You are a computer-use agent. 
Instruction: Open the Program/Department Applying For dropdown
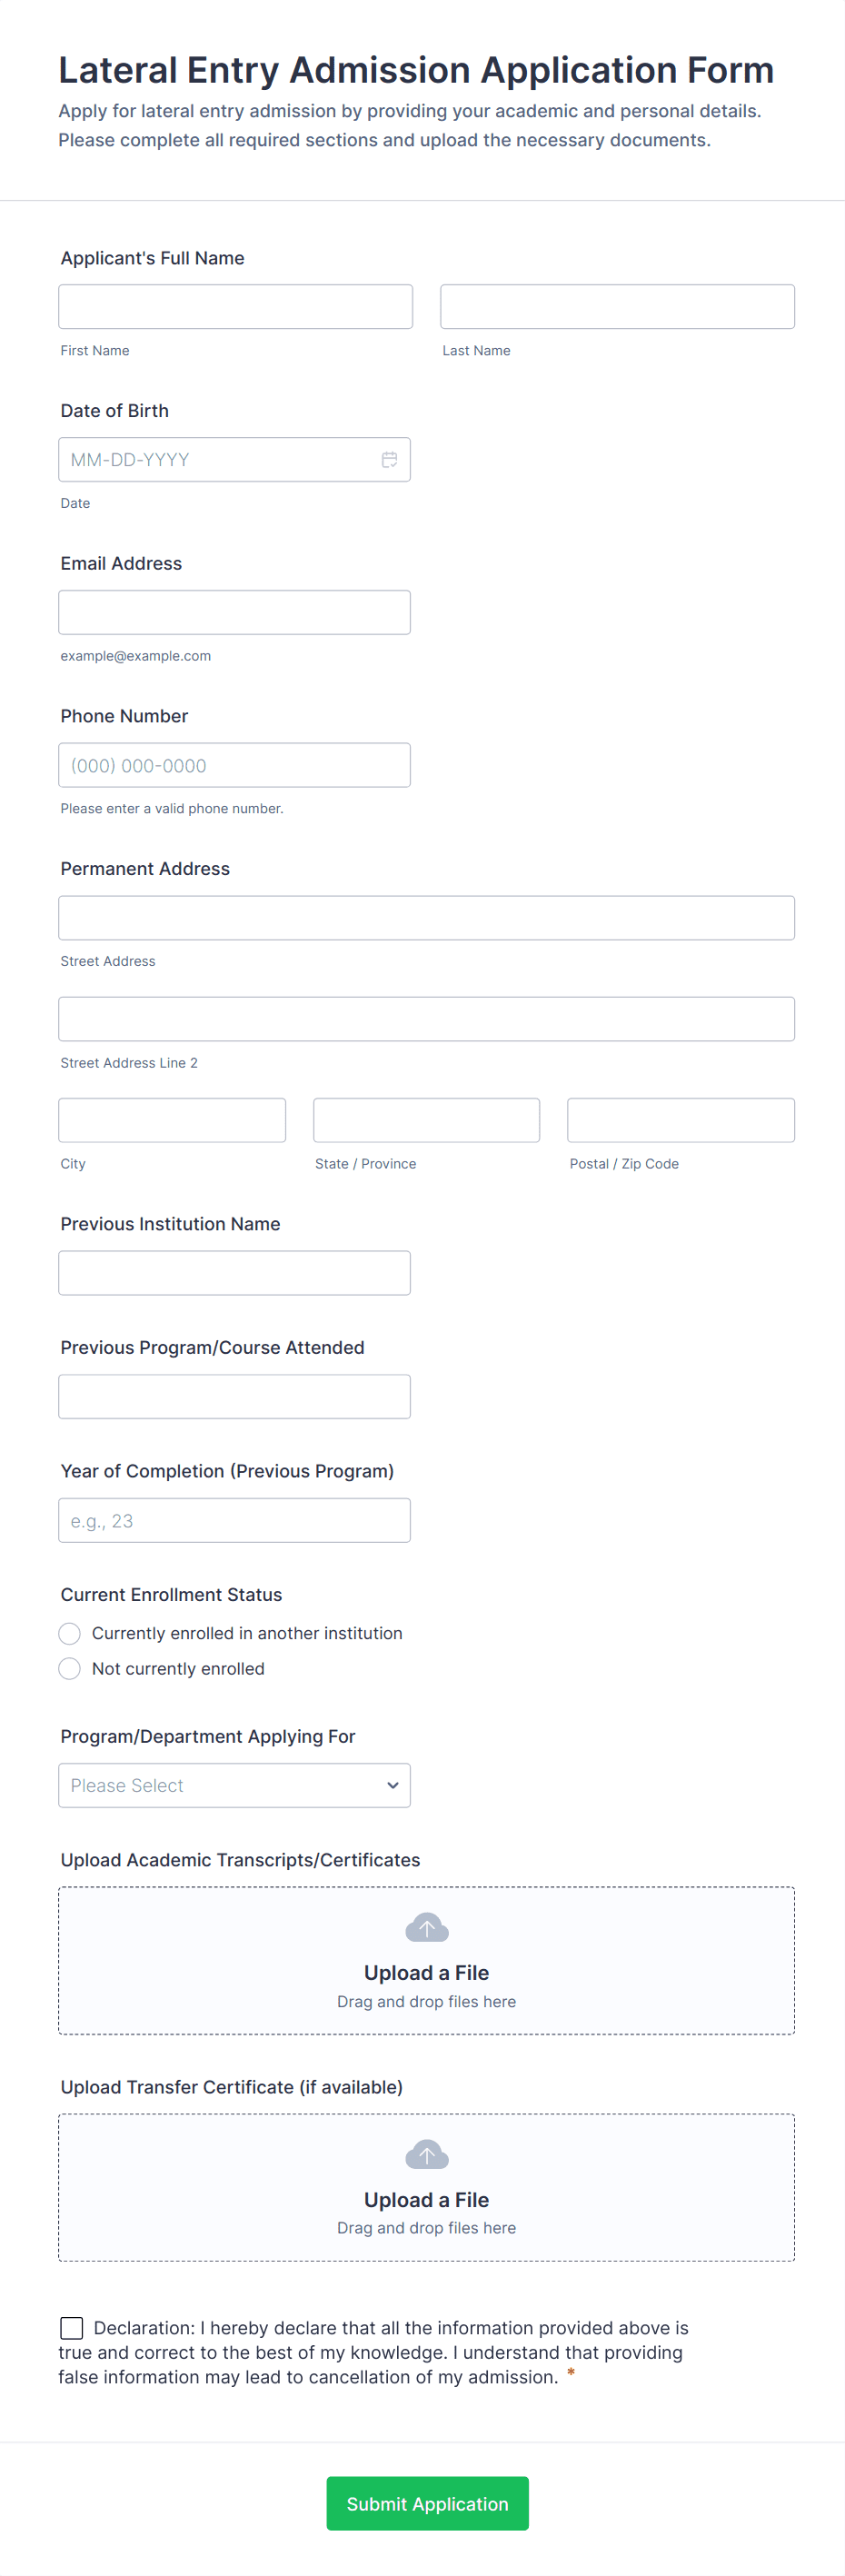pos(234,1785)
